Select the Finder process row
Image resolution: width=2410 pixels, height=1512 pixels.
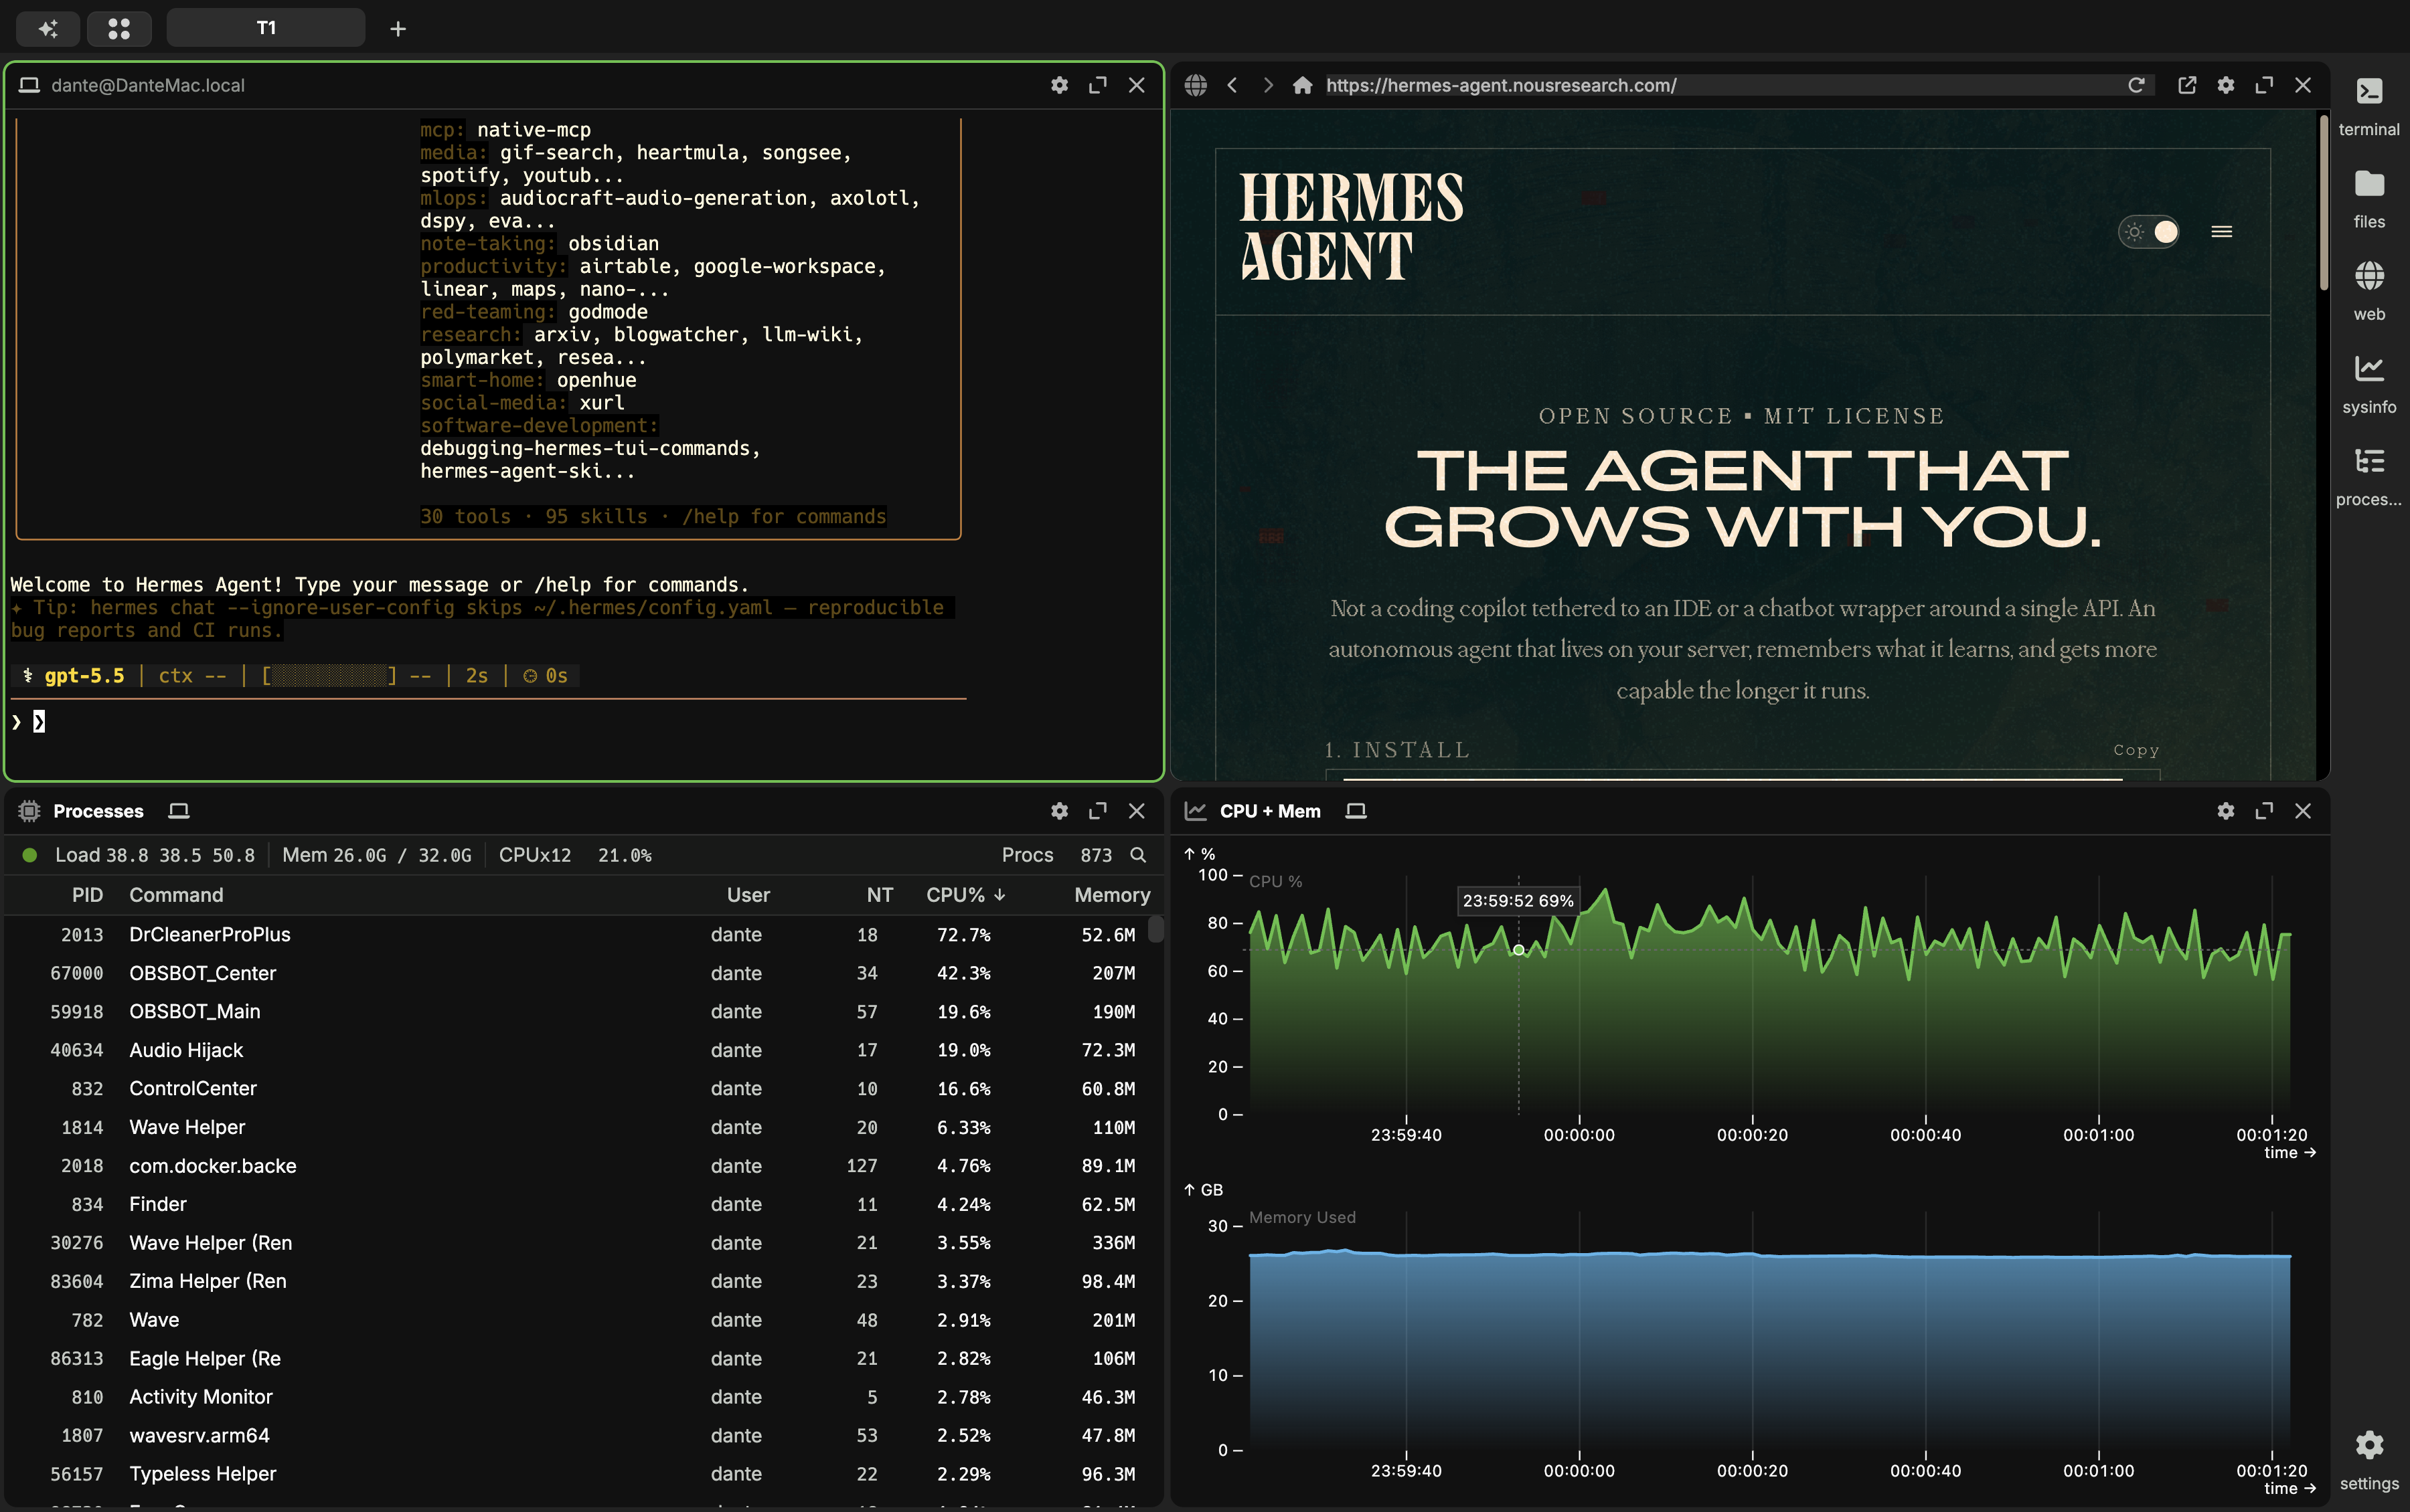tap(576, 1204)
